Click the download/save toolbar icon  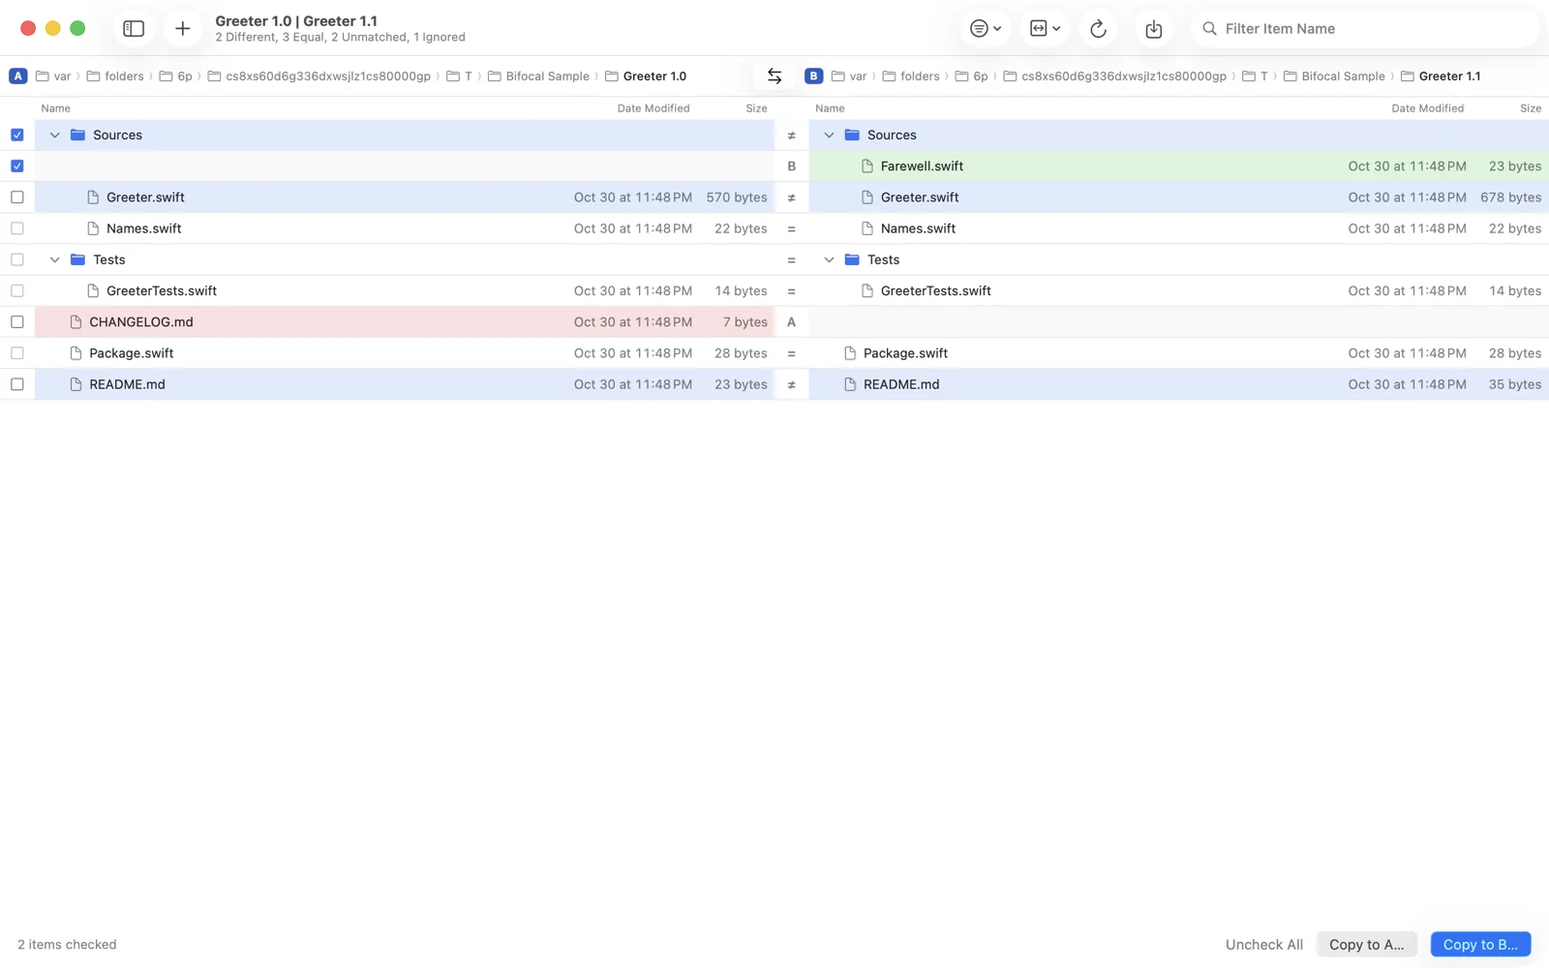(1153, 29)
